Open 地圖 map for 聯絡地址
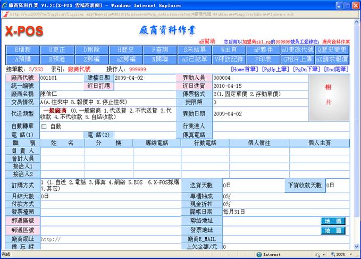Viewport: 361px width, 259px height. click(333, 221)
